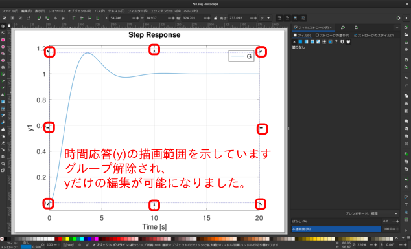
Task: Open the エクステンション menu
Action: 166,11
